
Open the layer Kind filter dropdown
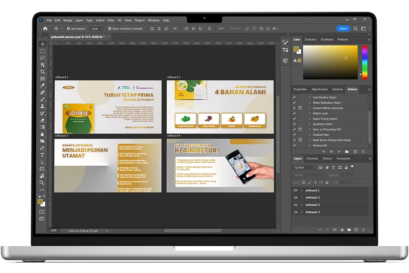305,168
